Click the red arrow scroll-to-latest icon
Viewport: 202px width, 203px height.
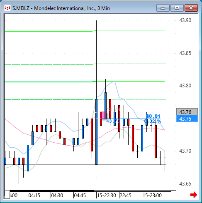coord(194,195)
